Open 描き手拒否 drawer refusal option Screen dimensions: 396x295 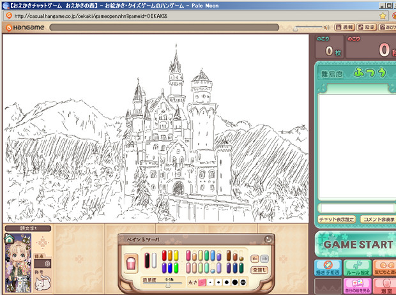point(328,268)
